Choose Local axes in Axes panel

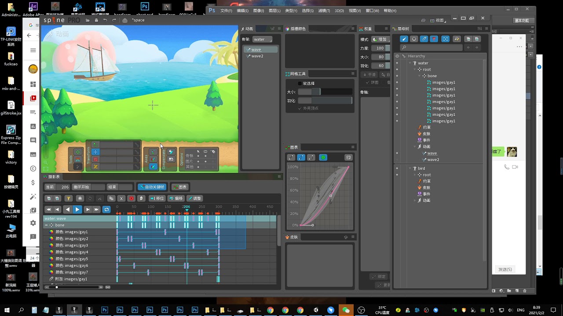[x=153, y=152]
